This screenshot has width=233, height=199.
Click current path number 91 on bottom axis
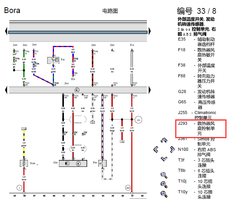click(x=73, y=196)
